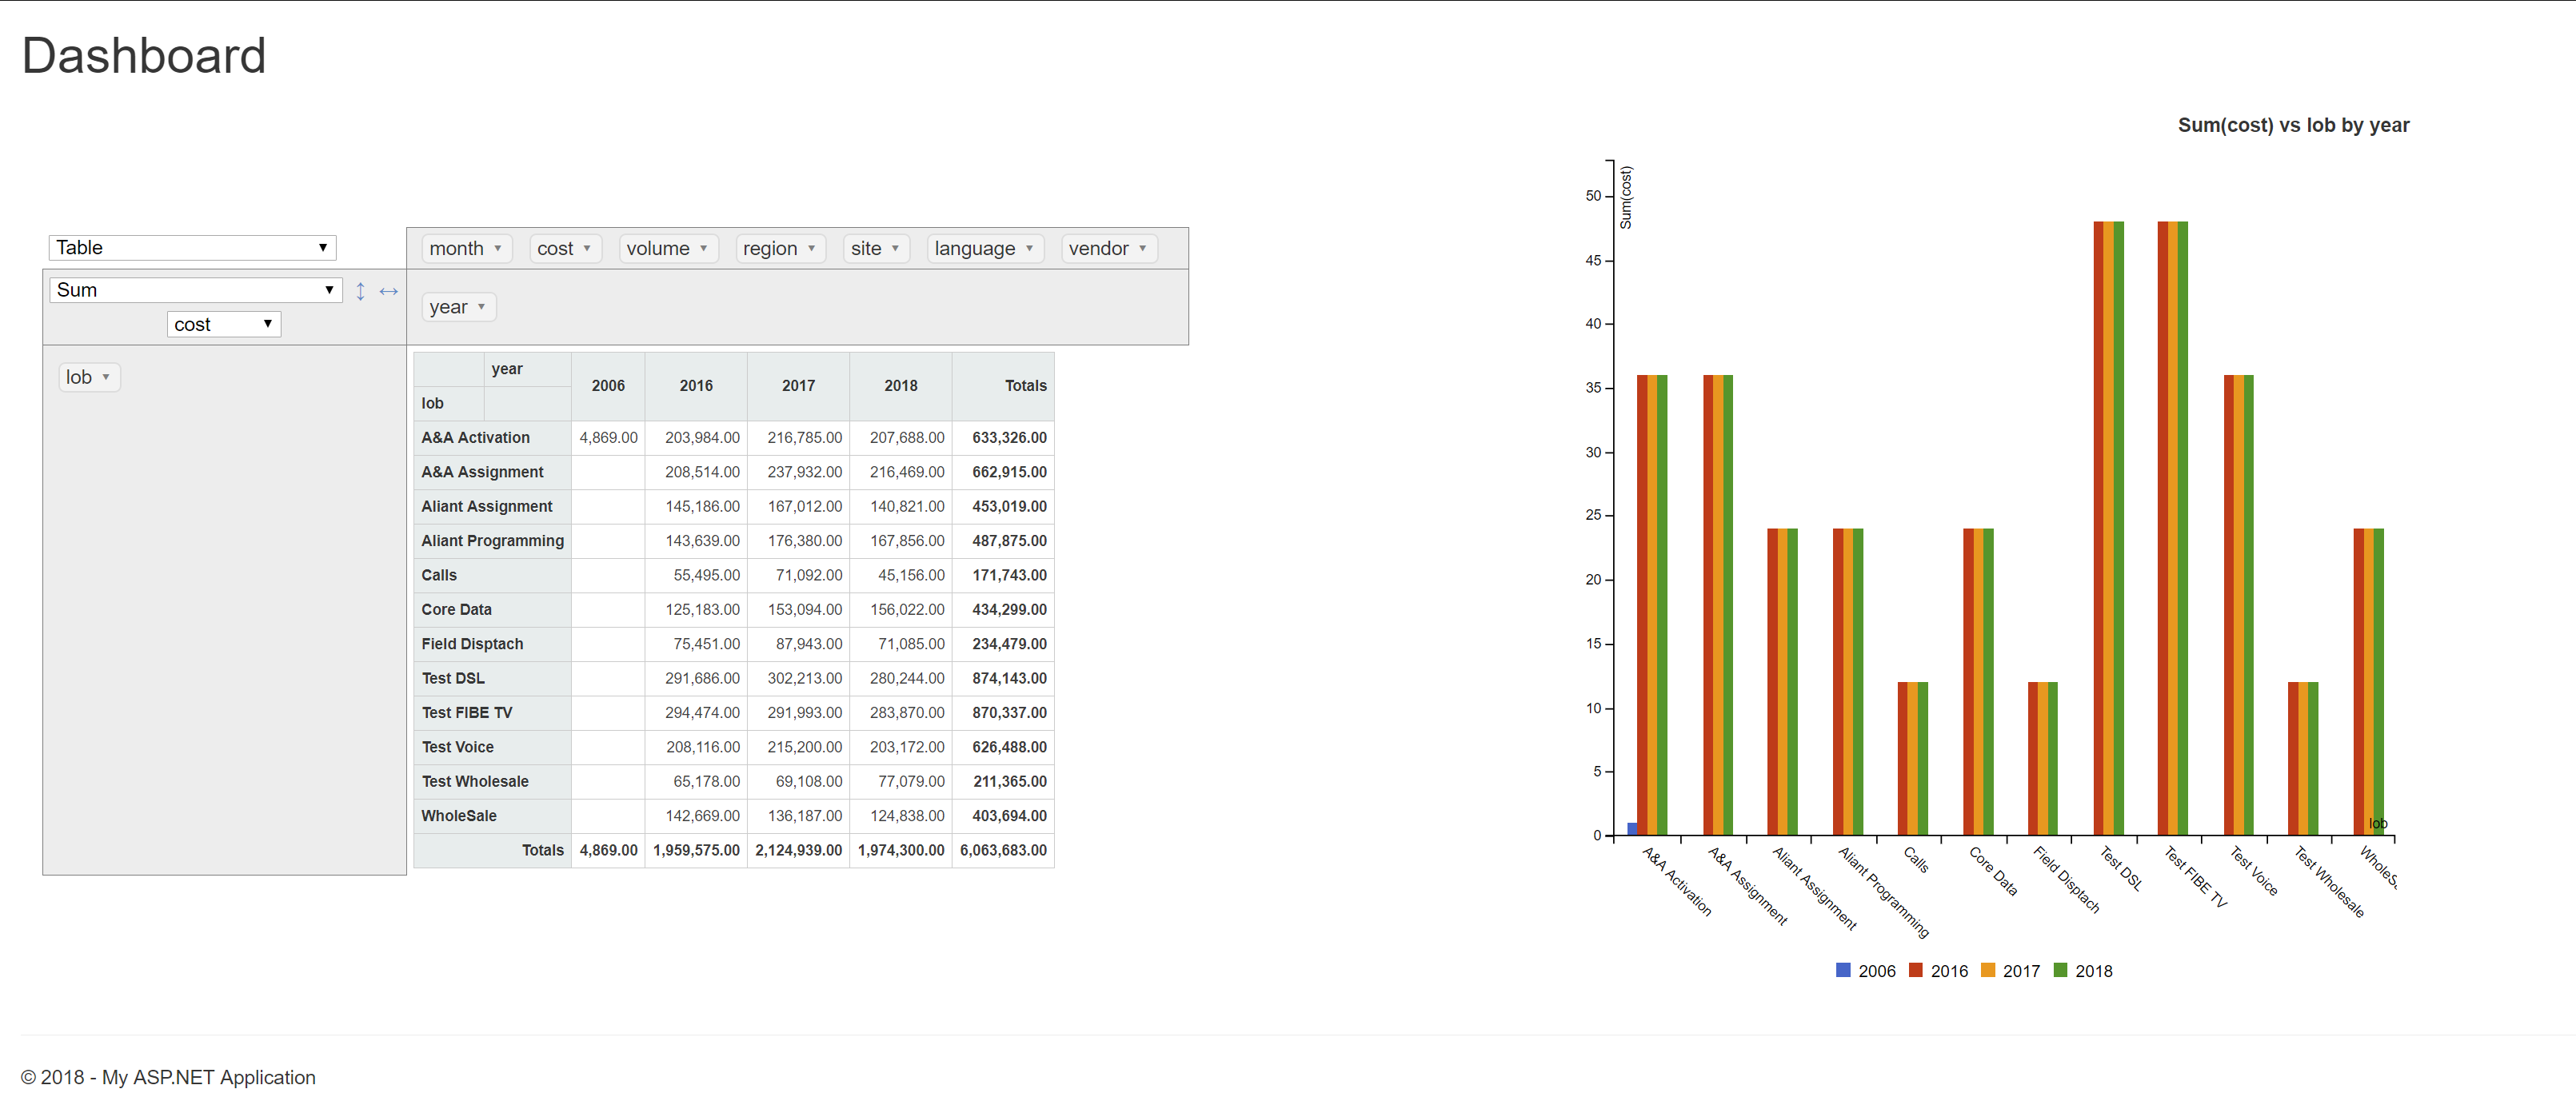Screen dimensions: 2576x1109
Task: Open the vendor attribute filter triangle
Action: pos(1143,248)
